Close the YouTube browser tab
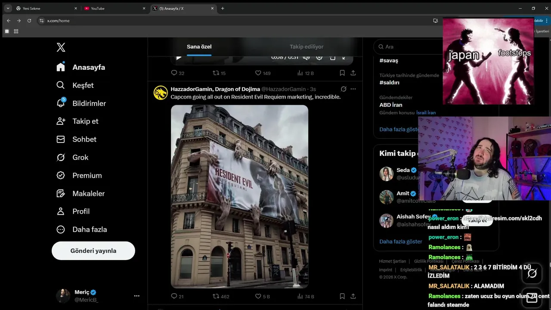This screenshot has width=551, height=310. point(144,8)
